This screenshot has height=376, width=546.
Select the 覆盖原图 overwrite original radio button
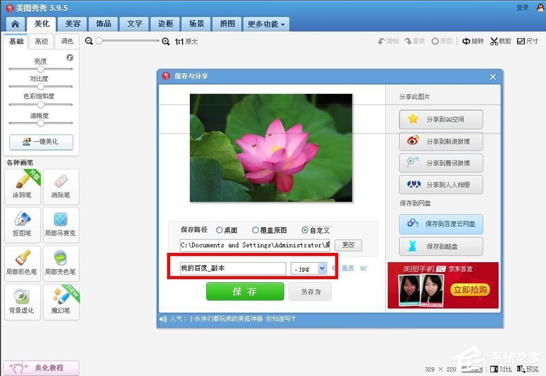[255, 229]
